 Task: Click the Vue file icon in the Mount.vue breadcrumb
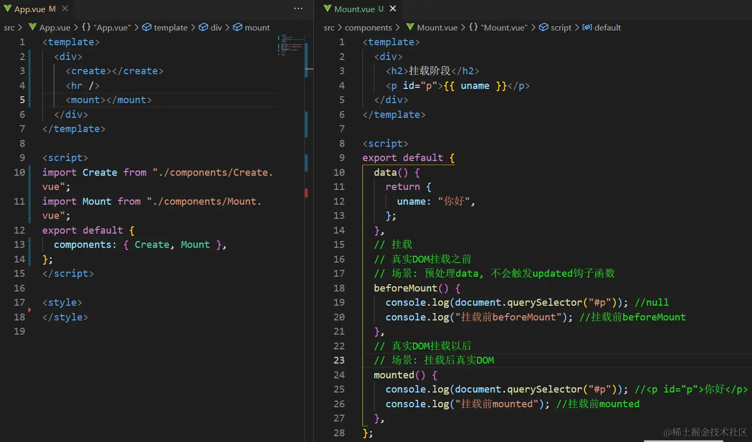[410, 27]
